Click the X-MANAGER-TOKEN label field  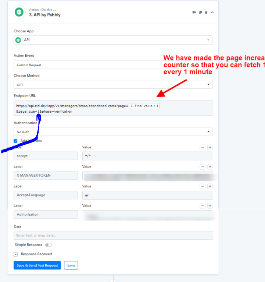46,175
